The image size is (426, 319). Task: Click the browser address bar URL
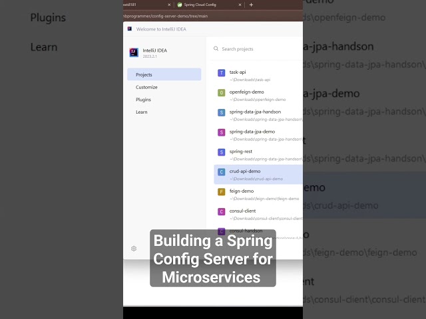(x=166, y=16)
